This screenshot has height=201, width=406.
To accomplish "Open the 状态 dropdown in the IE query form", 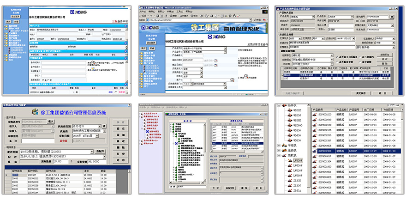I will tap(202, 76).
